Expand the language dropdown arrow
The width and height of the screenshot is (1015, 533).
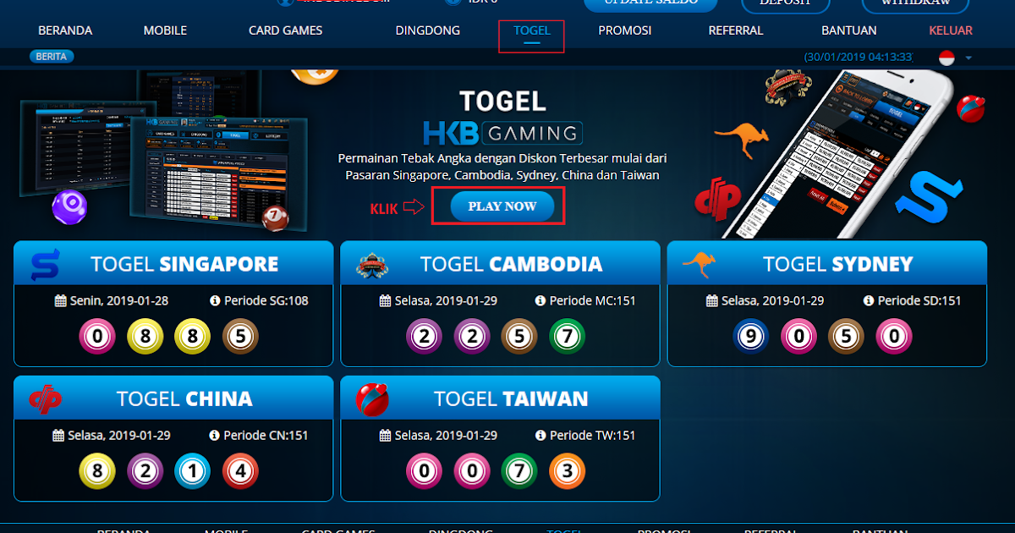pyautogui.click(x=968, y=58)
